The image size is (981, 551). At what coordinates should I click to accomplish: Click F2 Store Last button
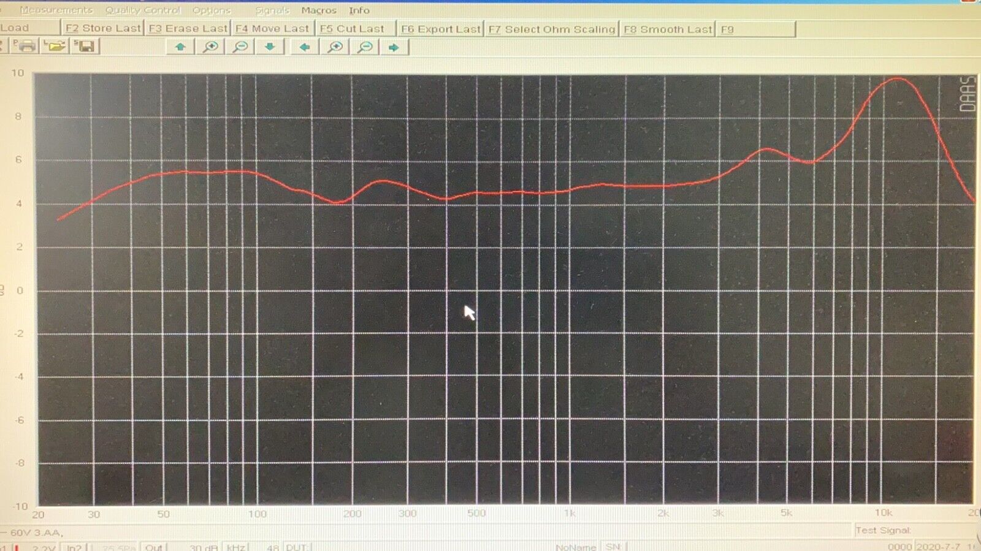pyautogui.click(x=102, y=28)
